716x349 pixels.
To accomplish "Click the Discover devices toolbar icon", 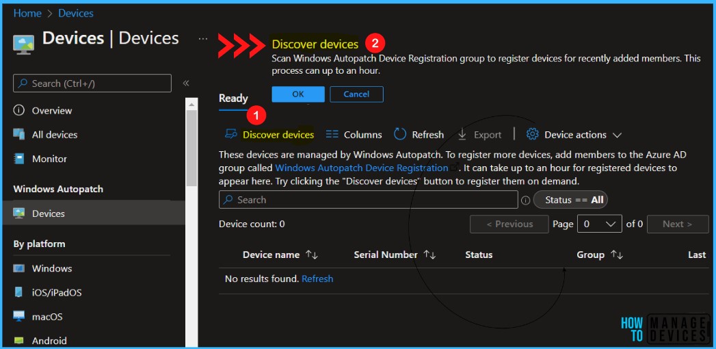I will click(x=231, y=134).
